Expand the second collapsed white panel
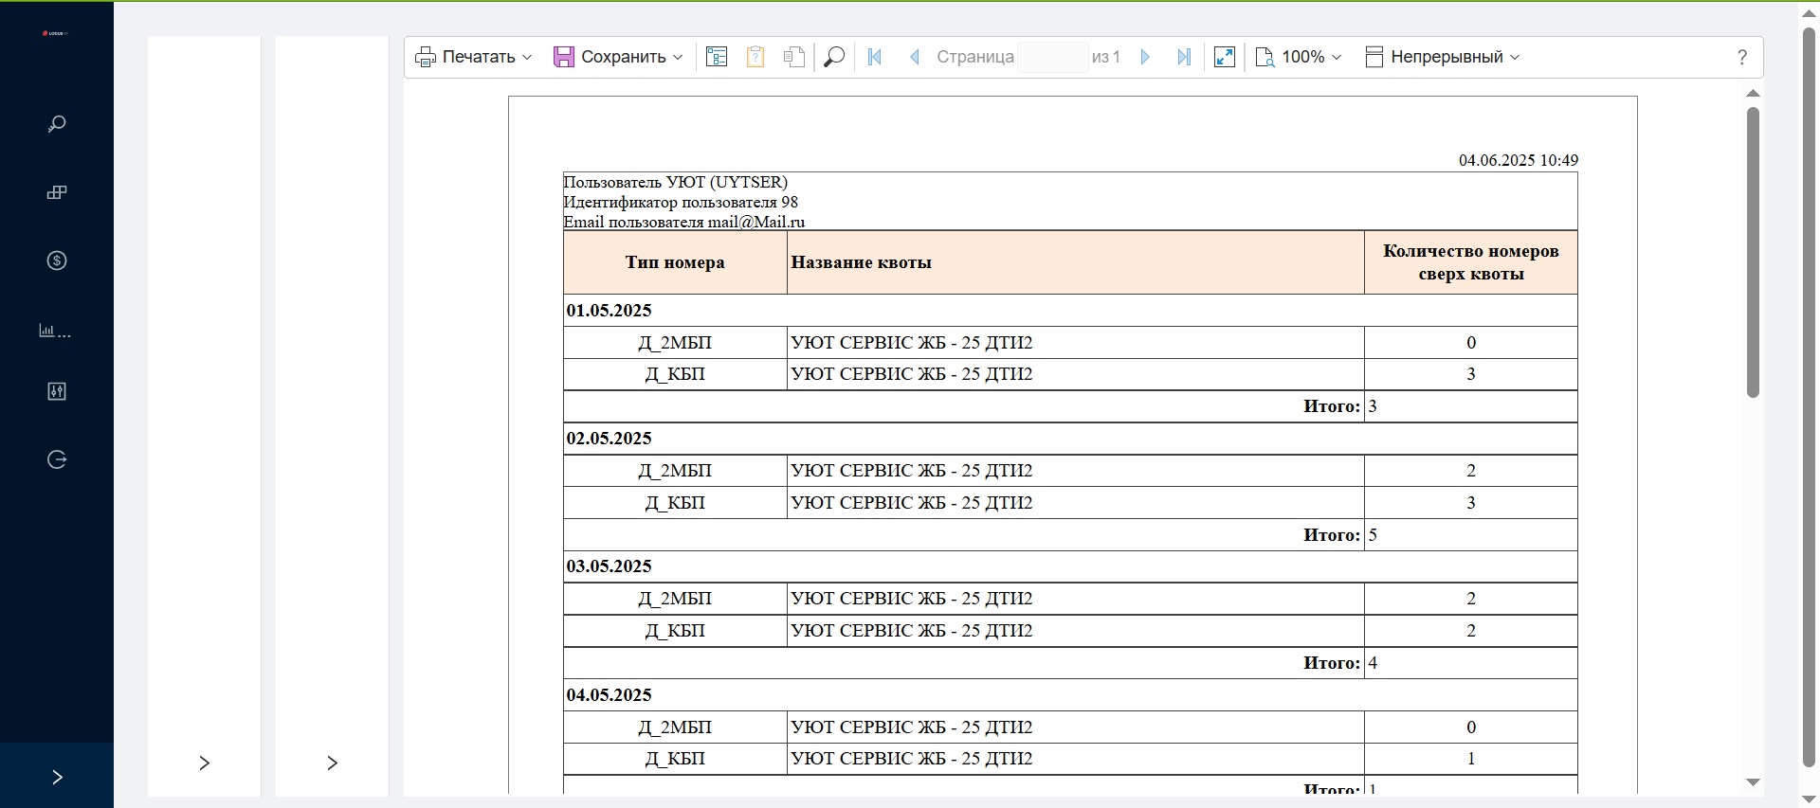Image resolution: width=1820 pixels, height=808 pixels. pyautogui.click(x=332, y=763)
